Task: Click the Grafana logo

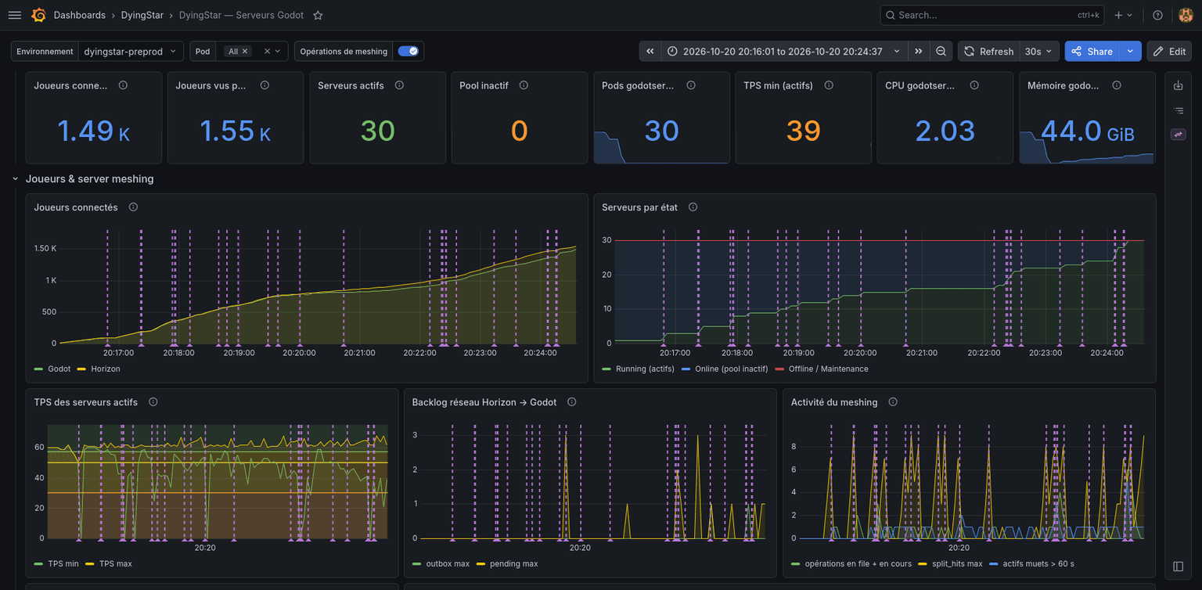Action: point(38,15)
